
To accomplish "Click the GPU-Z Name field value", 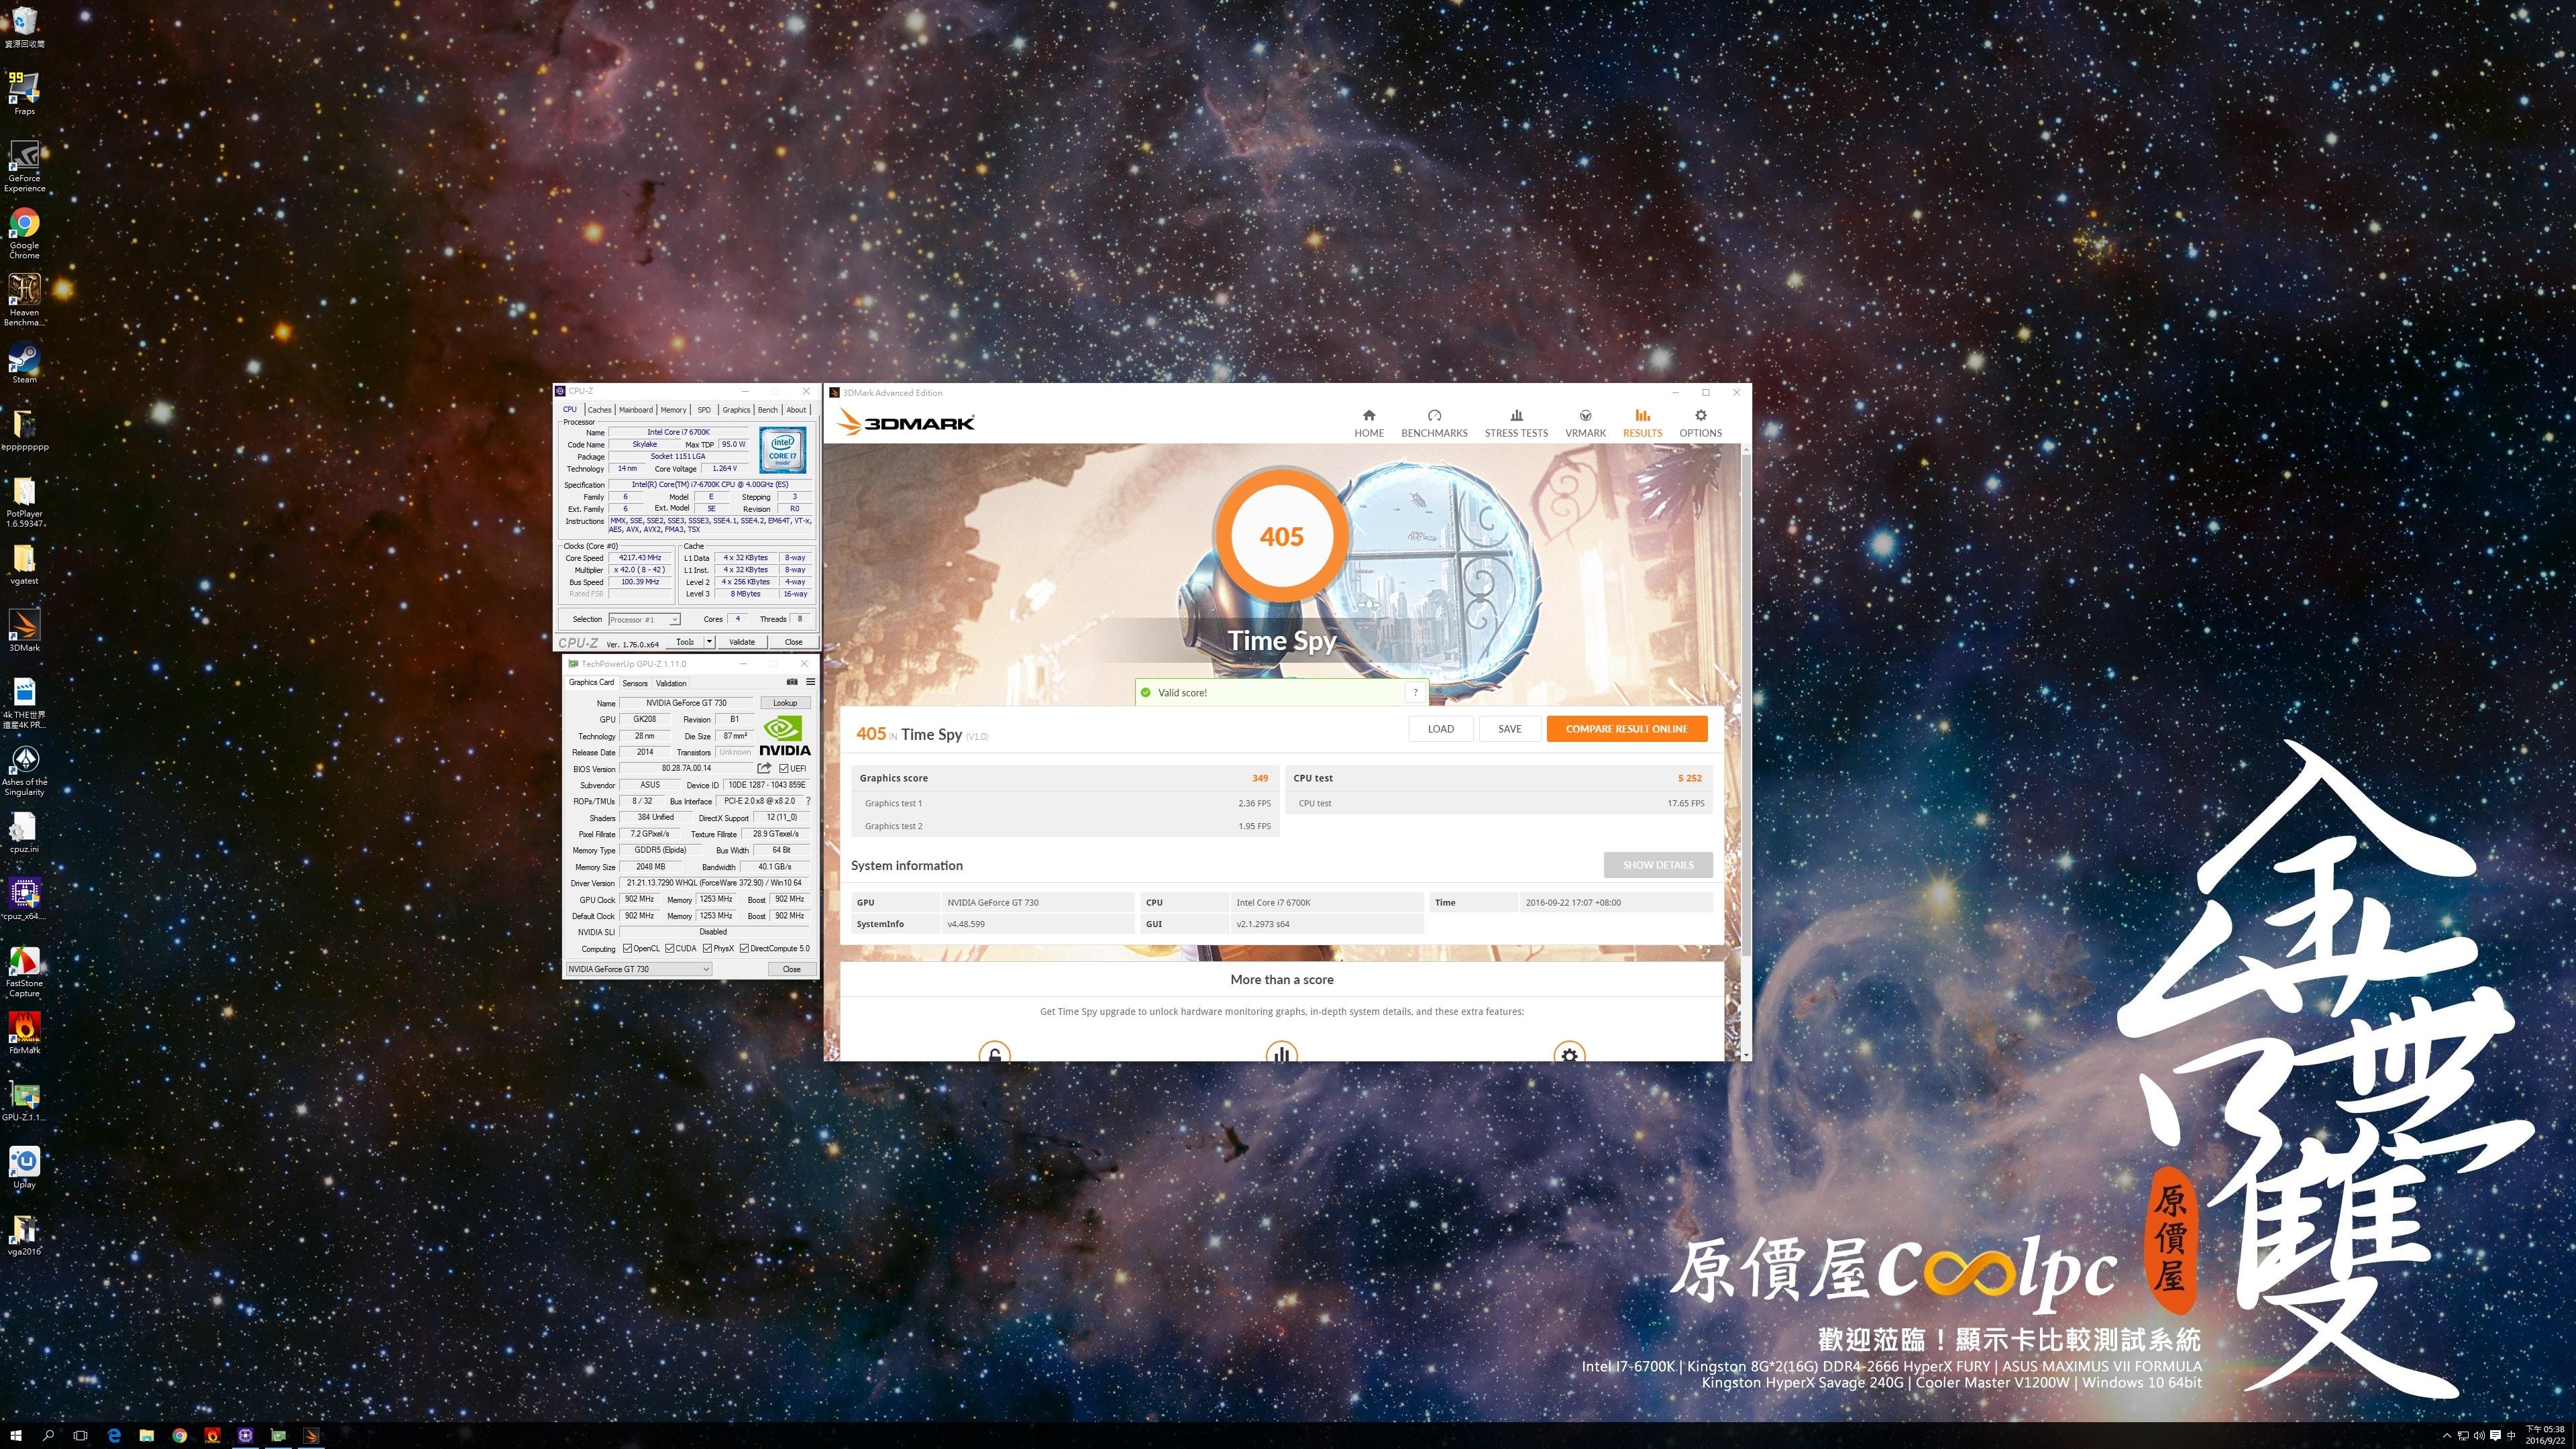I will click(x=686, y=703).
